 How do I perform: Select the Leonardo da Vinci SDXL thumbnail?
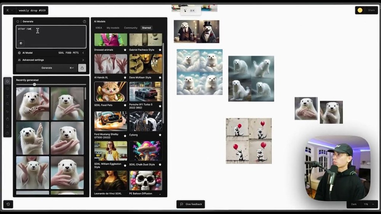(x=110, y=180)
